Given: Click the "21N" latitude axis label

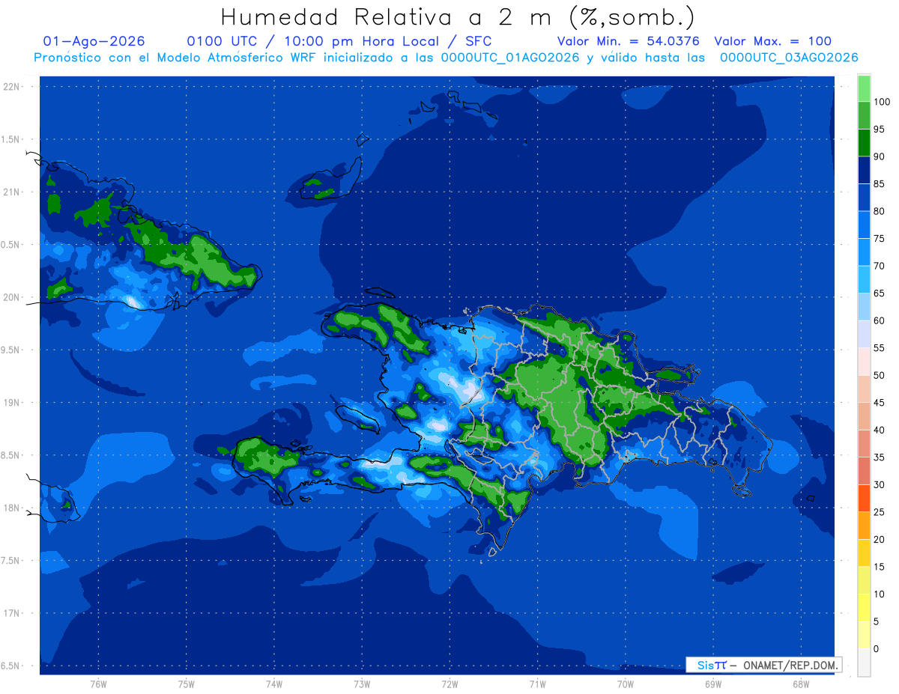Looking at the screenshot, I should click(x=11, y=192).
